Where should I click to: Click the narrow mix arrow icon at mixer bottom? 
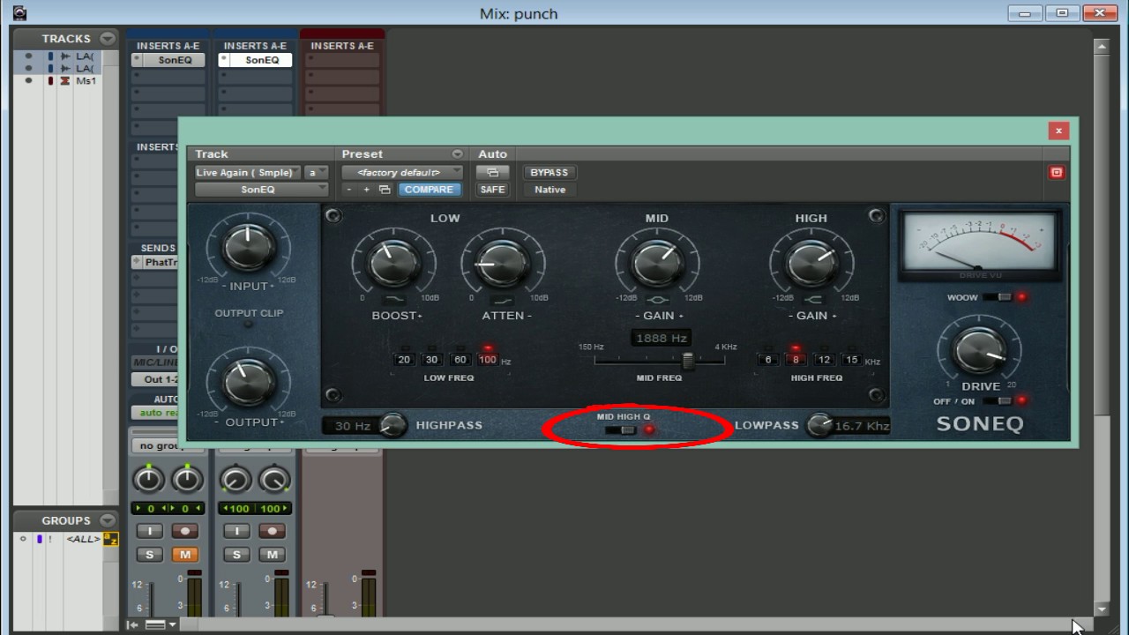(131, 624)
